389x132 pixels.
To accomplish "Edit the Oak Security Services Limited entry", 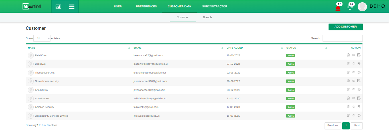I will point(359,116).
